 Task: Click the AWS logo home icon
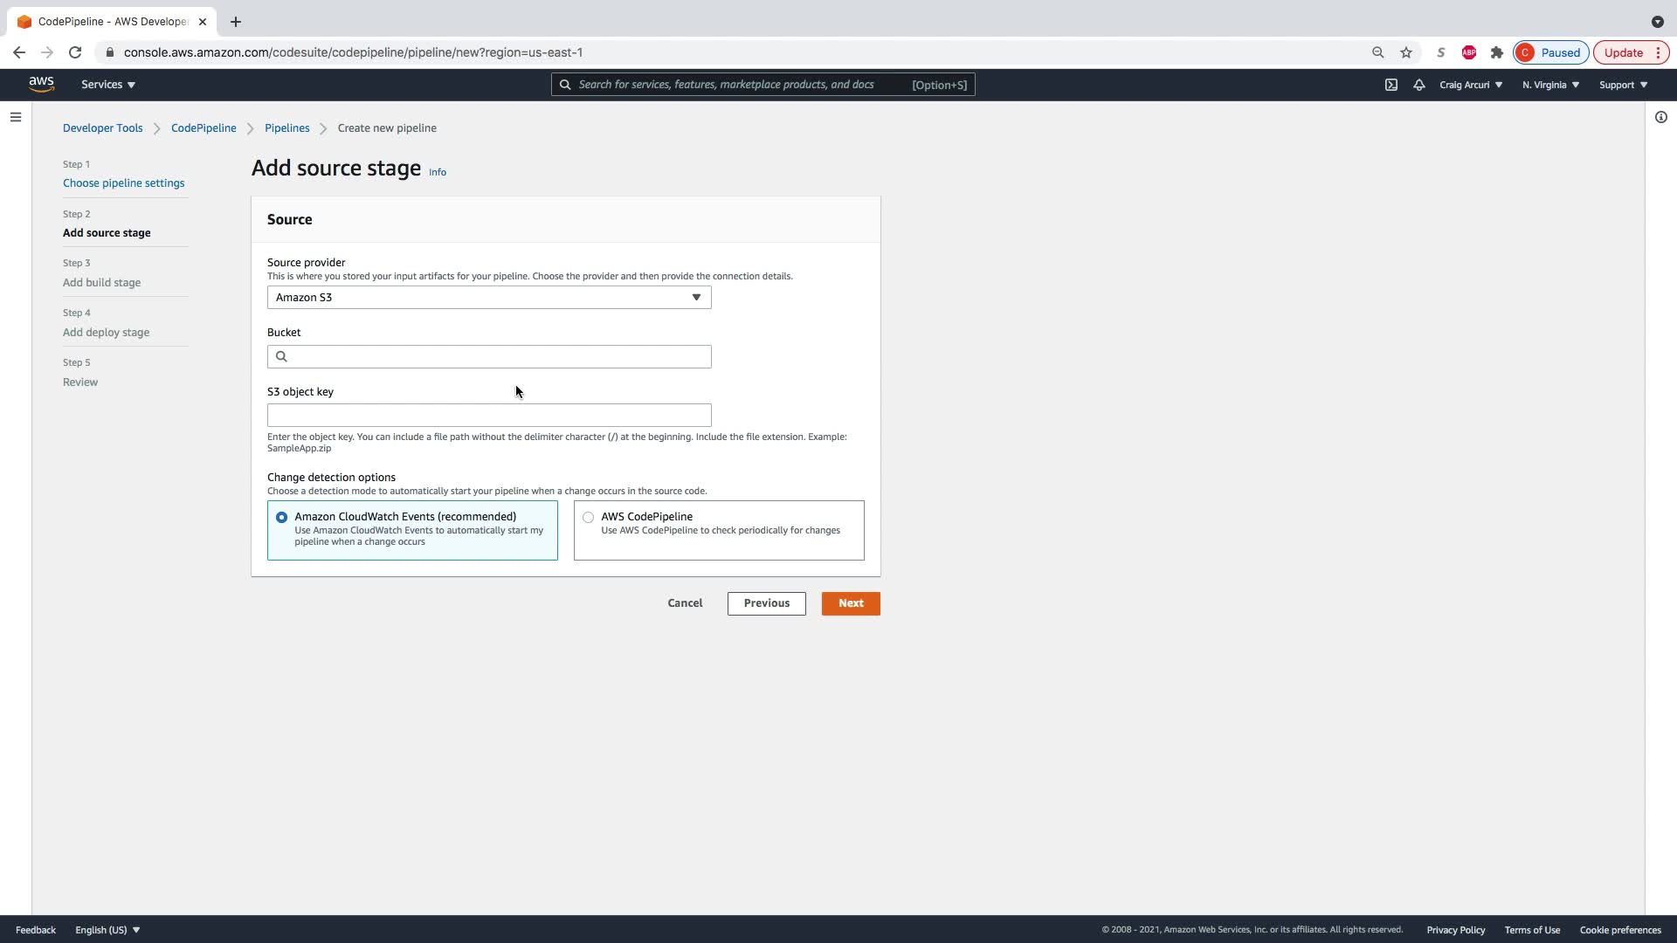41,84
